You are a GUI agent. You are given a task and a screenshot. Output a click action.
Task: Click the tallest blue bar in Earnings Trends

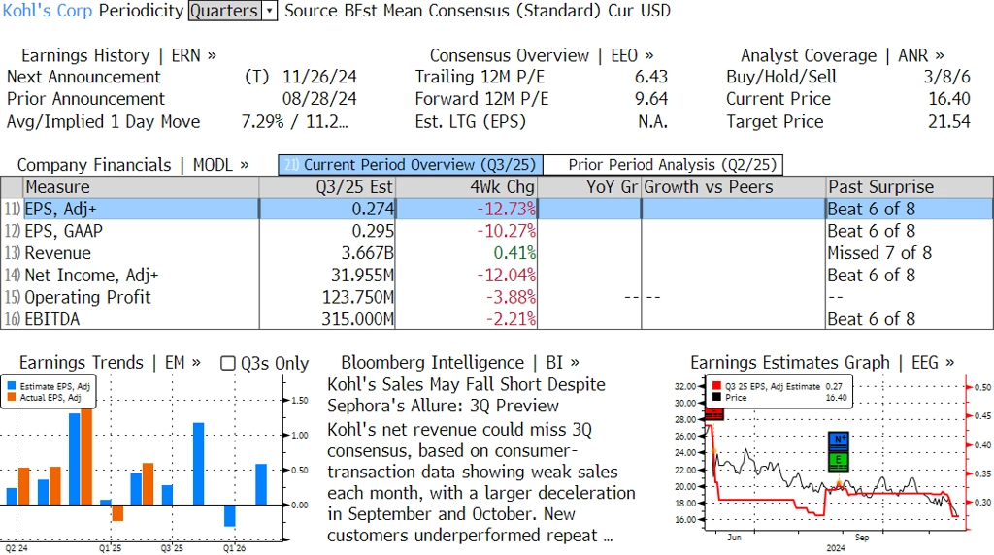74,459
